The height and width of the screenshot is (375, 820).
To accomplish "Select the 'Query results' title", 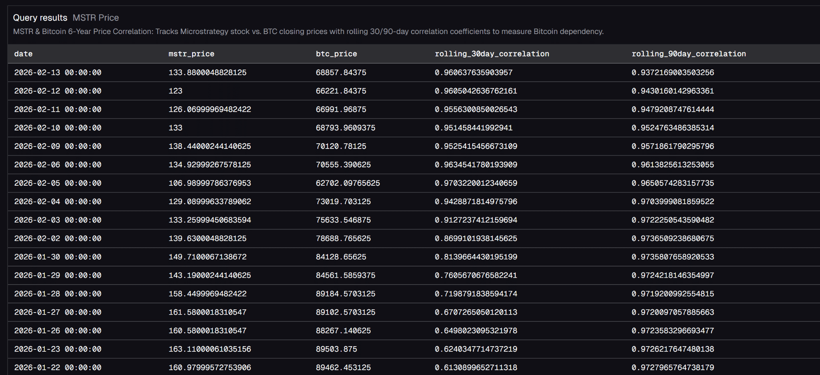I will 40,18.
